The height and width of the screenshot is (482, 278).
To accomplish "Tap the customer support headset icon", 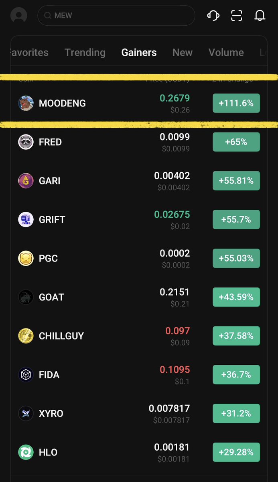I will click(213, 16).
